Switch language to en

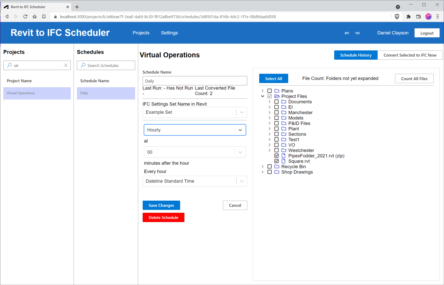click(x=347, y=33)
